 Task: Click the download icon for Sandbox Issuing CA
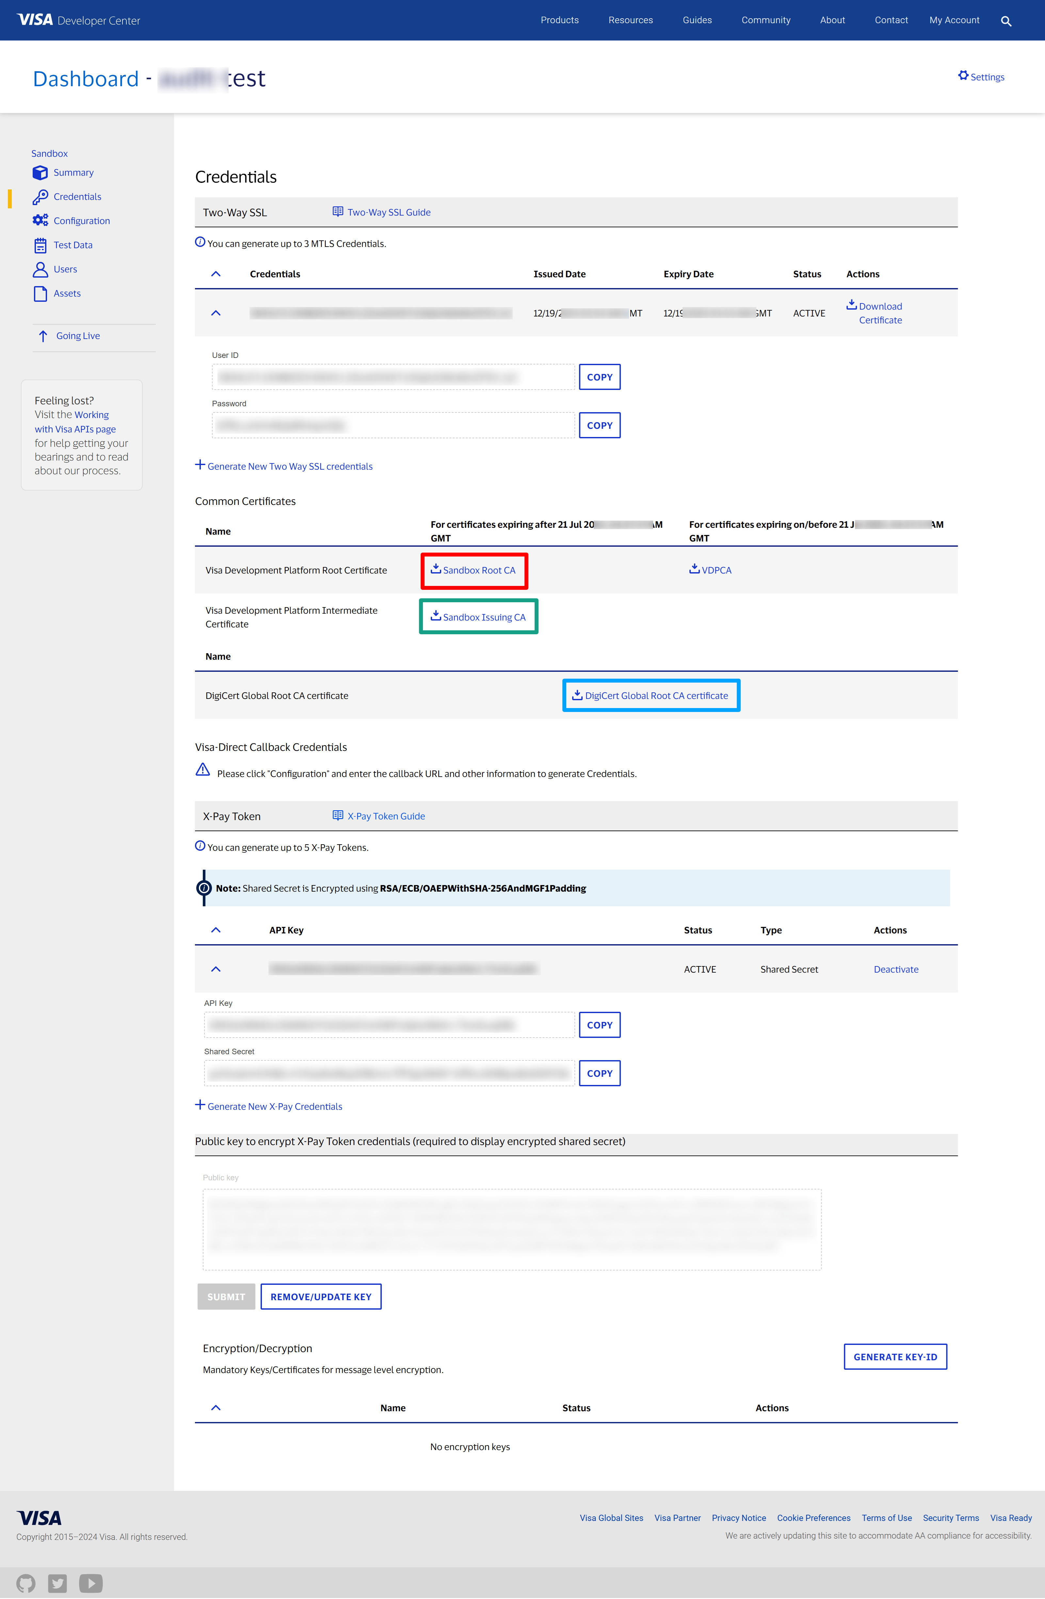point(435,615)
